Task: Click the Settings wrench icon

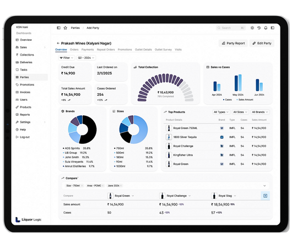Action: pos(17,122)
